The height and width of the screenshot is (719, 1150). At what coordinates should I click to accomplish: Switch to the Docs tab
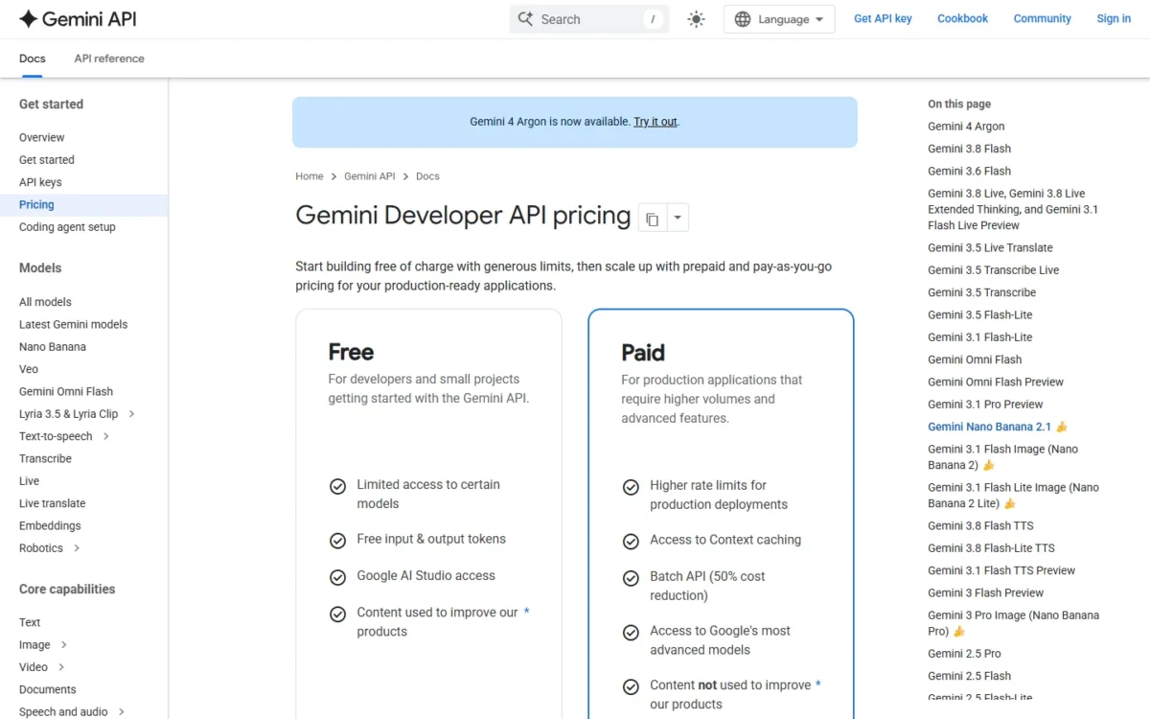(x=33, y=58)
